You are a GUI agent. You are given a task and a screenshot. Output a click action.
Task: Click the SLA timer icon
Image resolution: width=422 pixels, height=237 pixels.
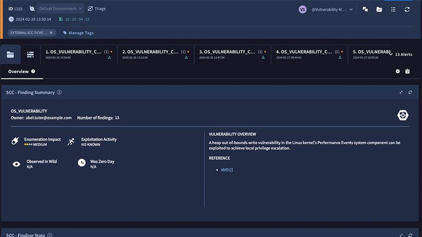point(61,19)
